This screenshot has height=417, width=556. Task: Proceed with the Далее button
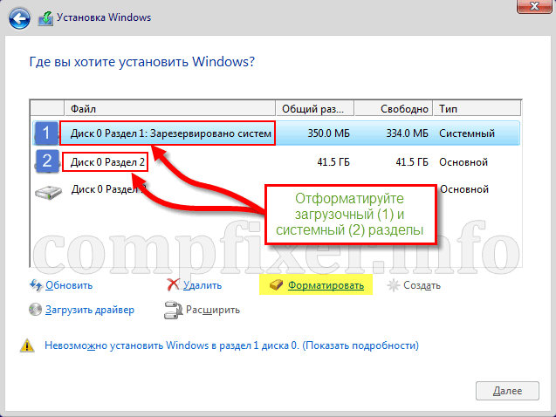(507, 391)
